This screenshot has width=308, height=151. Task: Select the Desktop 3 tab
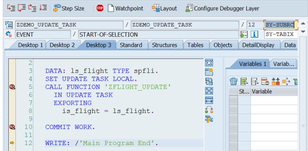click(x=98, y=45)
